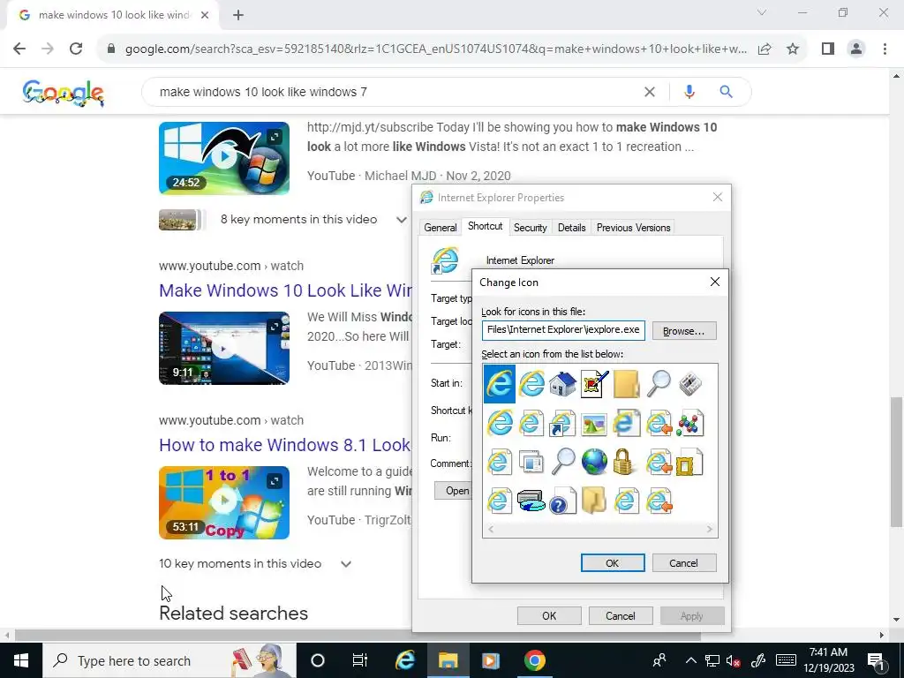Select the highlighted blue Internet Explorer icon

click(500, 383)
